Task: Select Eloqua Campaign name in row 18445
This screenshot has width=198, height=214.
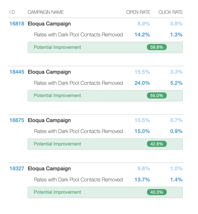Action: pyautogui.click(x=49, y=72)
